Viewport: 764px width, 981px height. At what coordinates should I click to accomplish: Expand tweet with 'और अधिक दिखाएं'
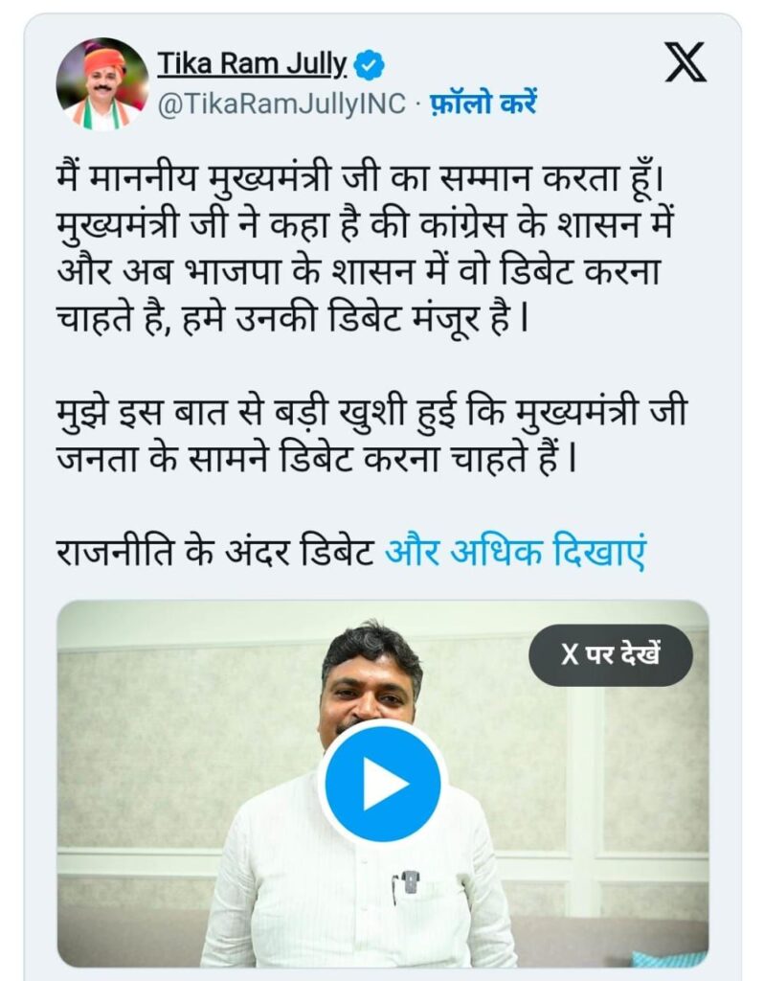(515, 553)
